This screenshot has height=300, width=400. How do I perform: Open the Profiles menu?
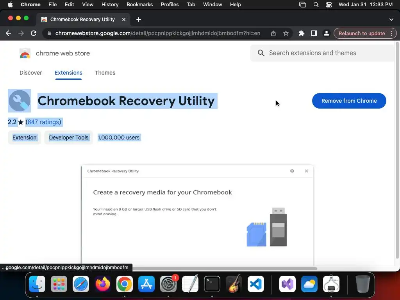(x=170, y=5)
